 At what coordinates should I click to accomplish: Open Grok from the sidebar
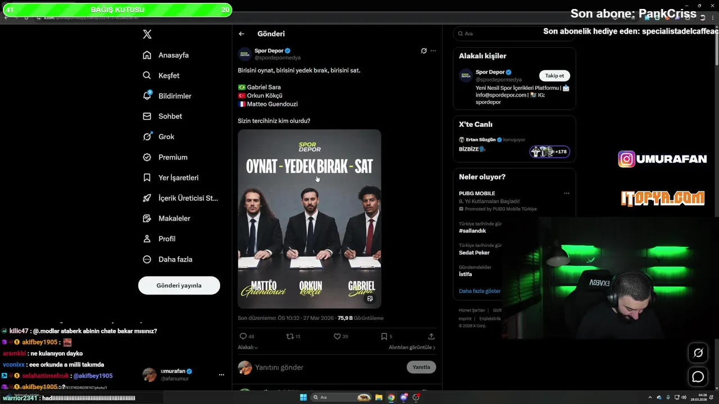pyautogui.click(x=158, y=136)
